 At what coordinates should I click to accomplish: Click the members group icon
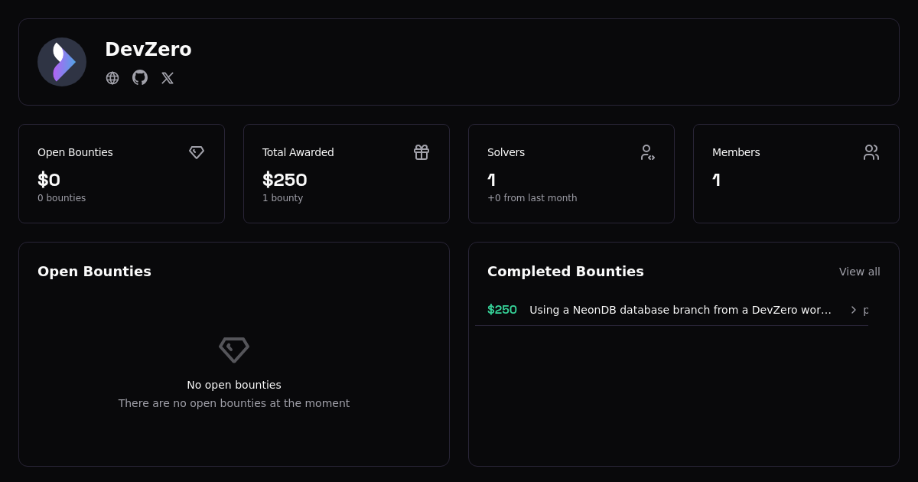[x=871, y=152]
